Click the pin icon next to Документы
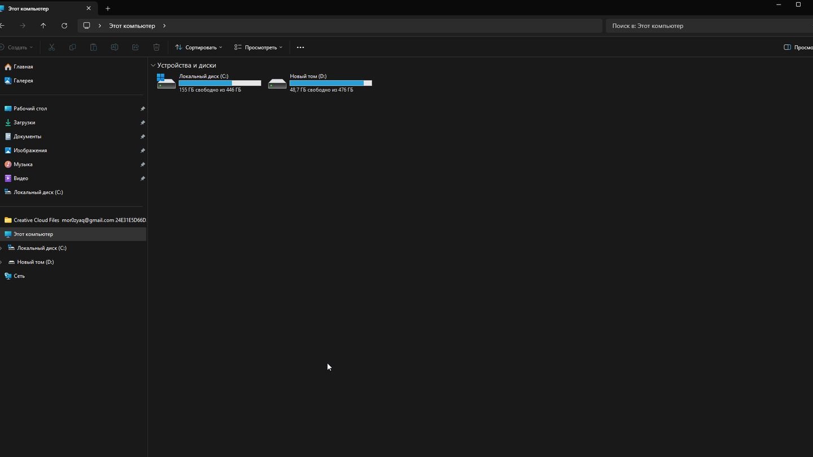This screenshot has width=813, height=457. tap(142, 137)
